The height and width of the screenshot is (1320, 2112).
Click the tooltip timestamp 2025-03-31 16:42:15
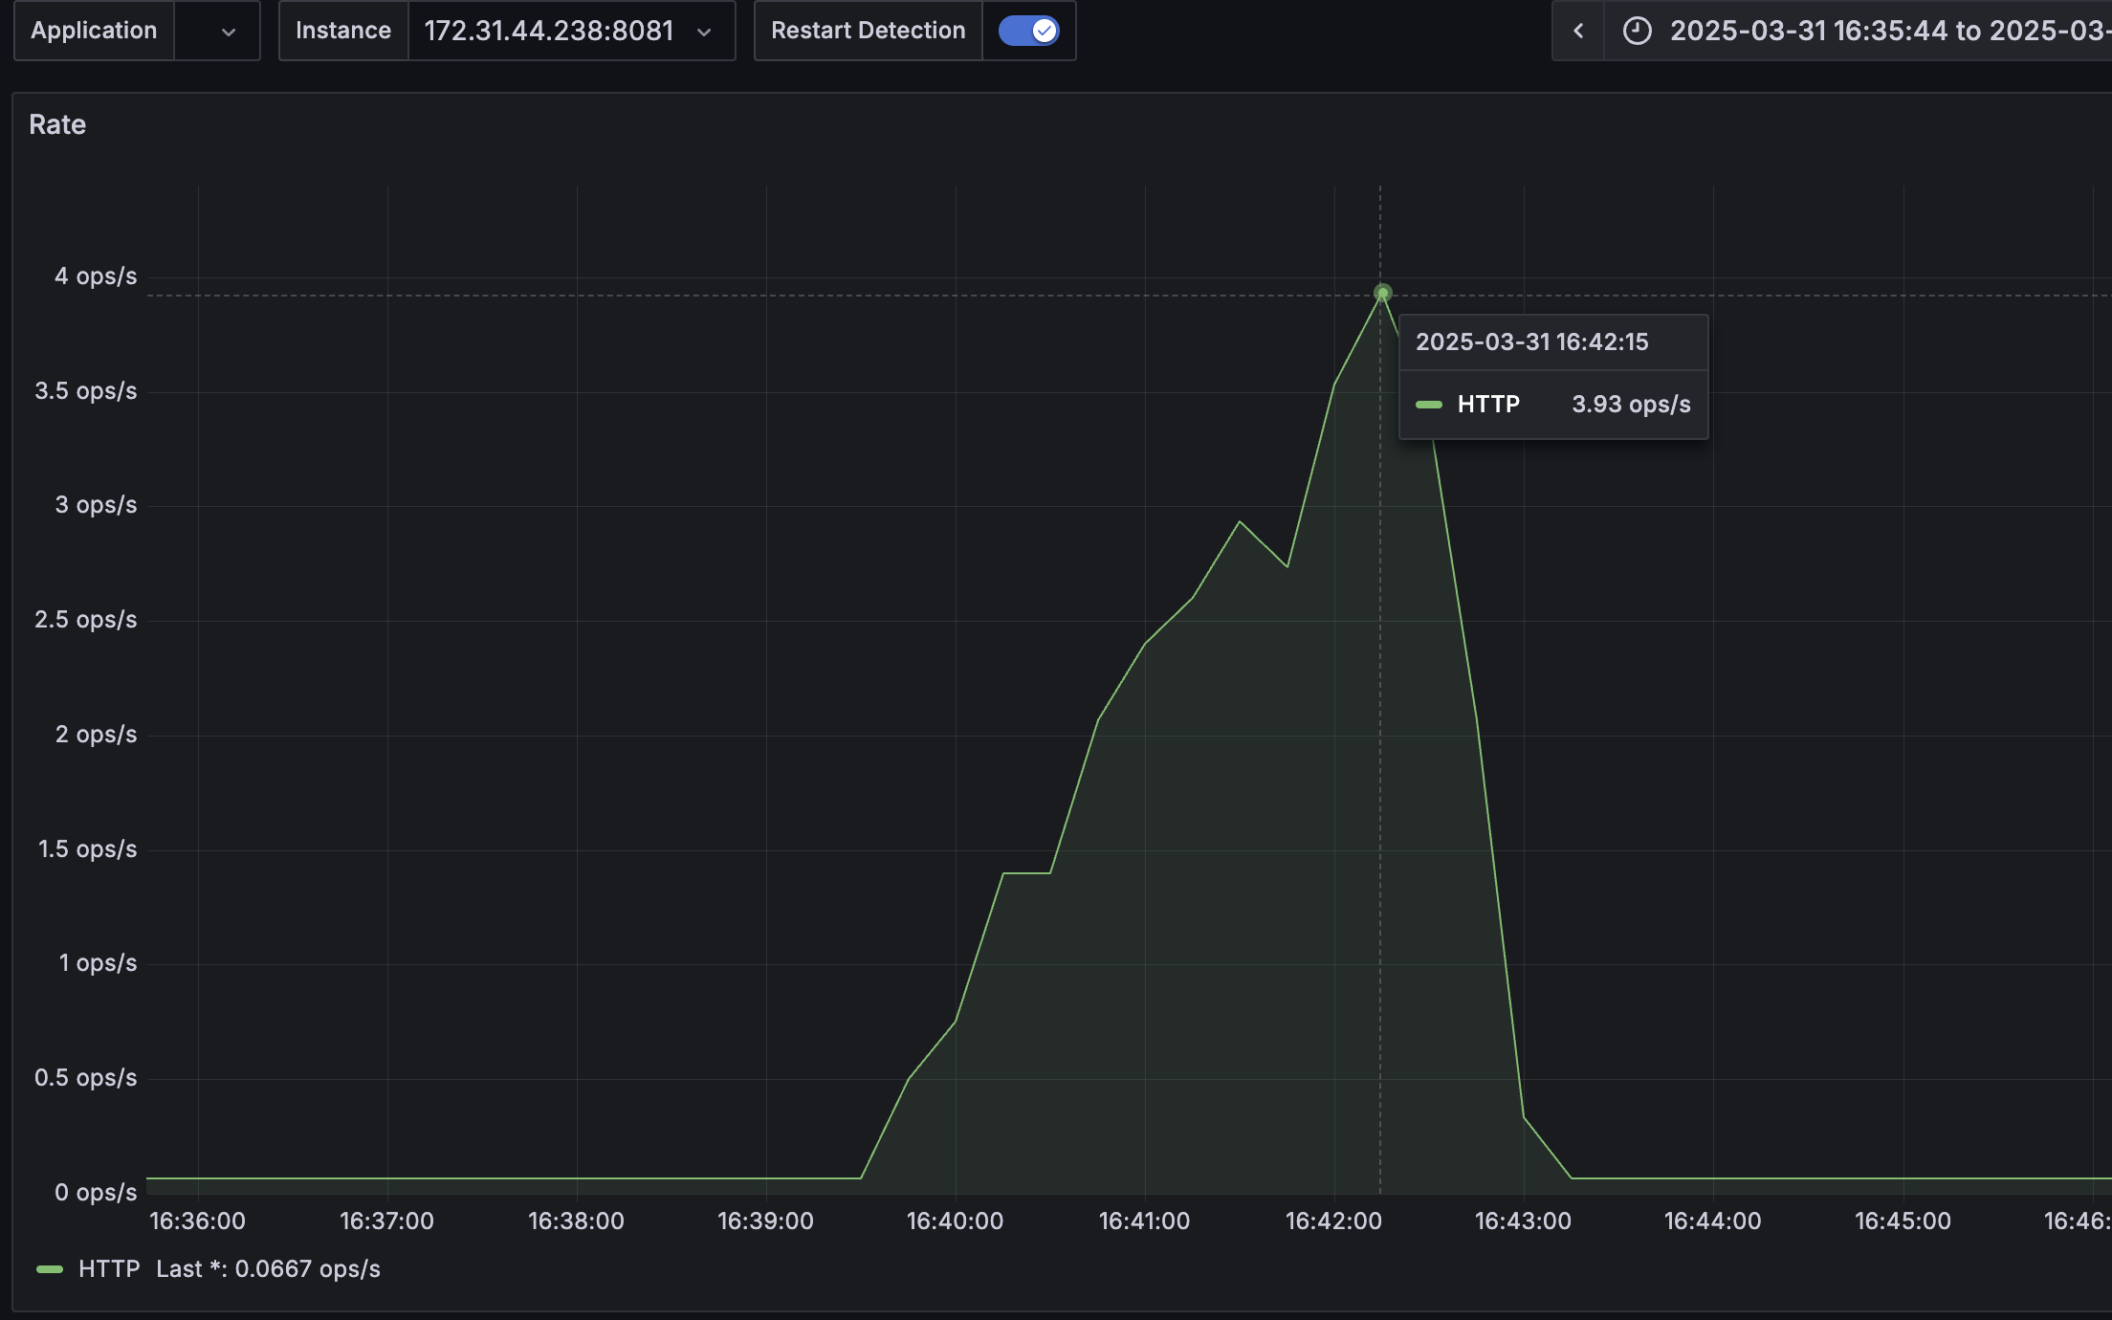click(x=1531, y=341)
